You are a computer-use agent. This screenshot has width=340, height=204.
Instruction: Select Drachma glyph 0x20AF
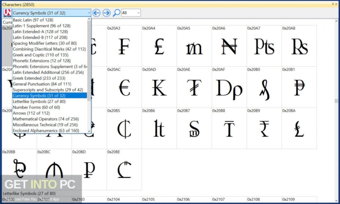229,87
